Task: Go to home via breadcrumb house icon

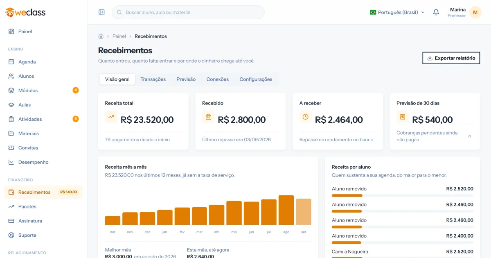Action: 101,36
